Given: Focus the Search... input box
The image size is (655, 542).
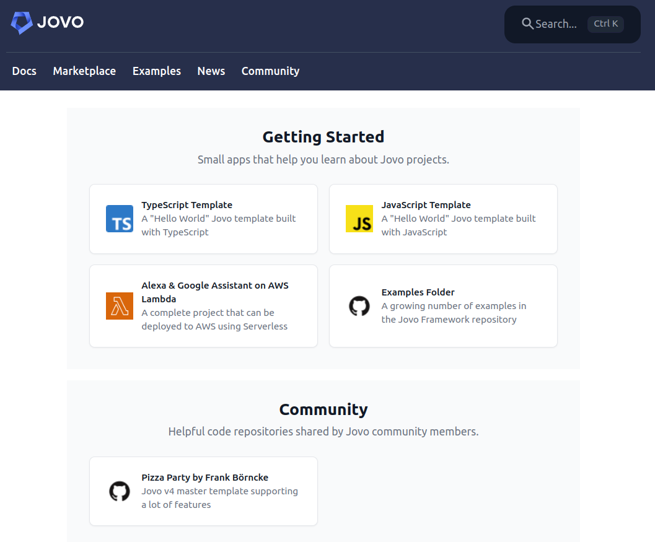Looking at the screenshot, I should pos(573,24).
